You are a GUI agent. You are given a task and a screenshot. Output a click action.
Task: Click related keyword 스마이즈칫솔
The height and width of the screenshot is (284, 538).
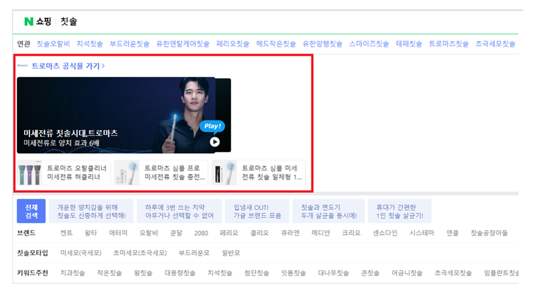369,44
